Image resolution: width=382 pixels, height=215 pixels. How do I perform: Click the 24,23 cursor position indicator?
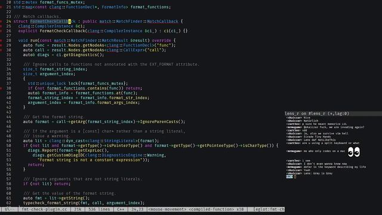[137, 209]
